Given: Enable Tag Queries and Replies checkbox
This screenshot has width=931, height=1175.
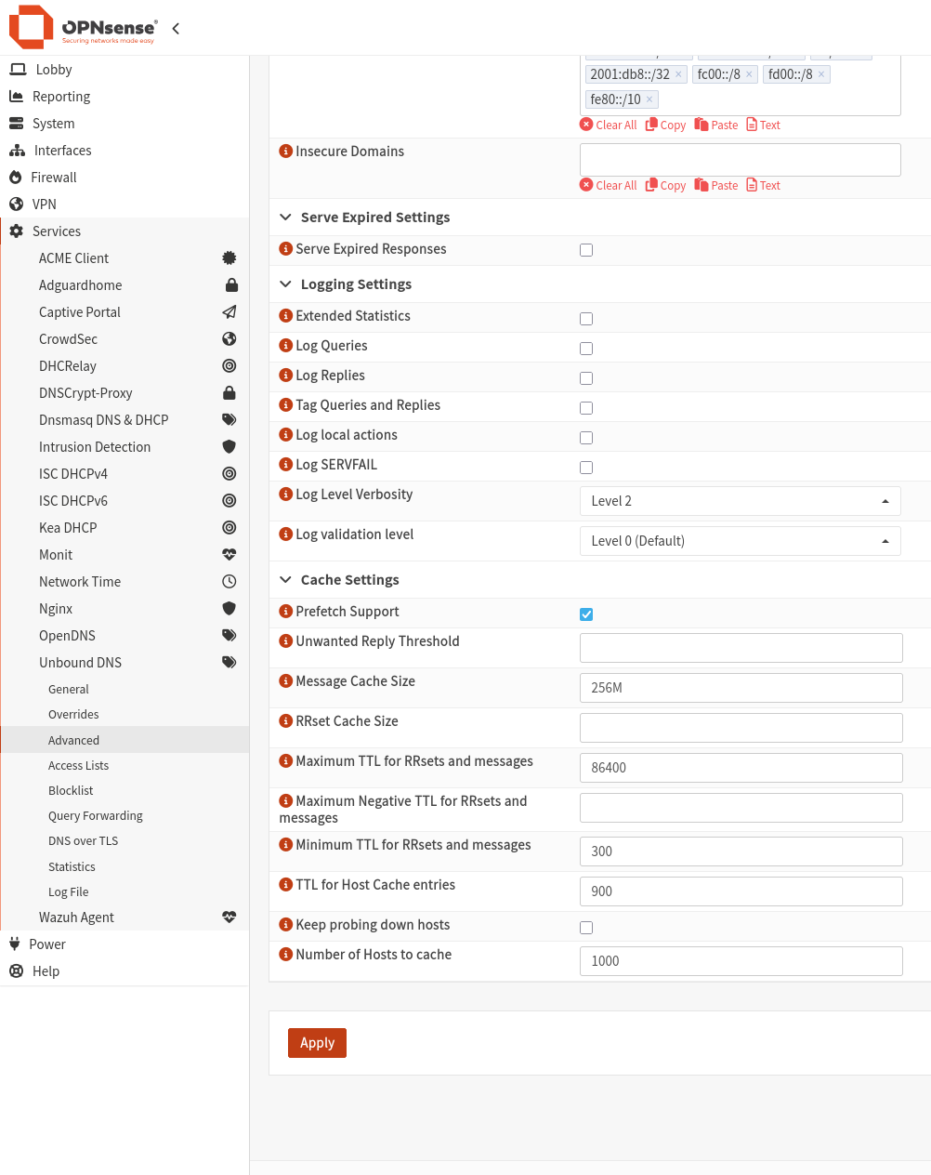Looking at the screenshot, I should (x=586, y=408).
